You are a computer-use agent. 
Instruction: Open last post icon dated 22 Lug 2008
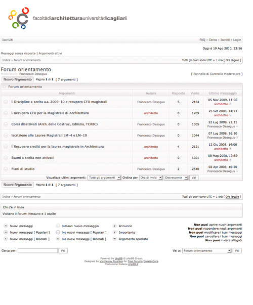point(237,126)
